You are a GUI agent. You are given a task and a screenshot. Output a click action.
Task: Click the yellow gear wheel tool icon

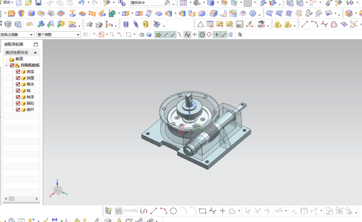tap(146, 24)
